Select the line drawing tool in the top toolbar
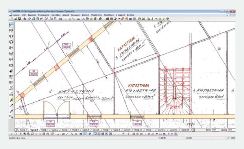Image resolution: width=244 pixels, height=149 pixels. coord(65,19)
